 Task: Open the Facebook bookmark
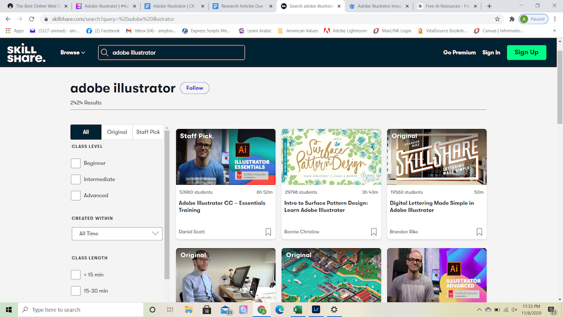[x=102, y=31]
